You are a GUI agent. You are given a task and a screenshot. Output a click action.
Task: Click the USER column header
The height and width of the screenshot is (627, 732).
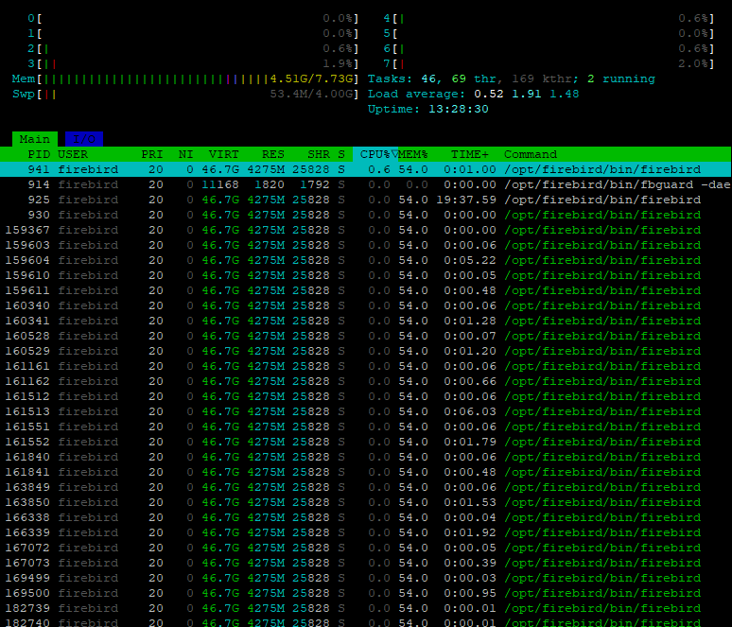point(73,154)
